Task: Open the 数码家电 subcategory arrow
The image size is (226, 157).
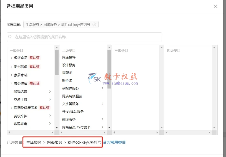Action: click(50, 124)
